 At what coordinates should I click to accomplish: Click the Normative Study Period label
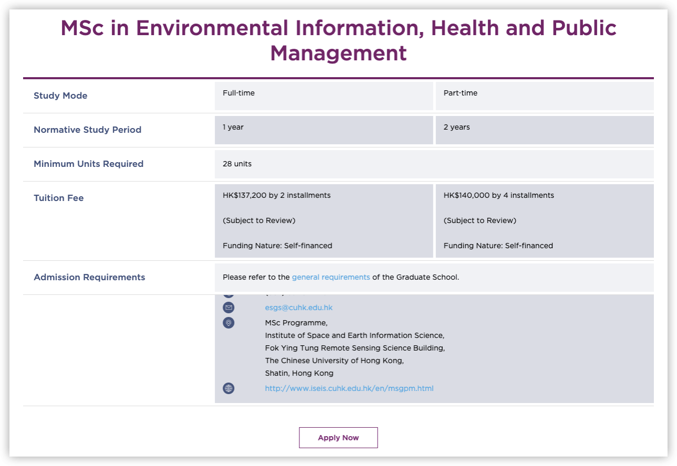87,130
